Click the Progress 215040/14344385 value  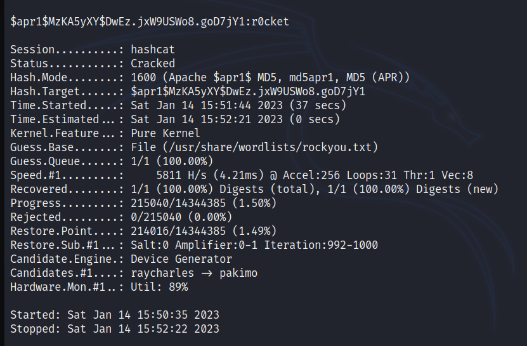coord(178,203)
